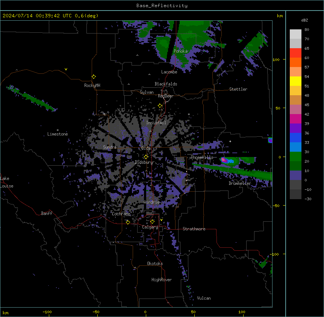This screenshot has height=317, width=324.
Task: Click the Vulcan label
Action: coord(204,298)
